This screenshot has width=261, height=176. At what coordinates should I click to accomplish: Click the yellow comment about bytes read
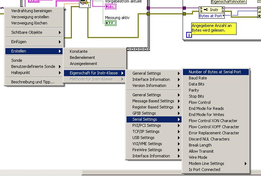click(214, 29)
